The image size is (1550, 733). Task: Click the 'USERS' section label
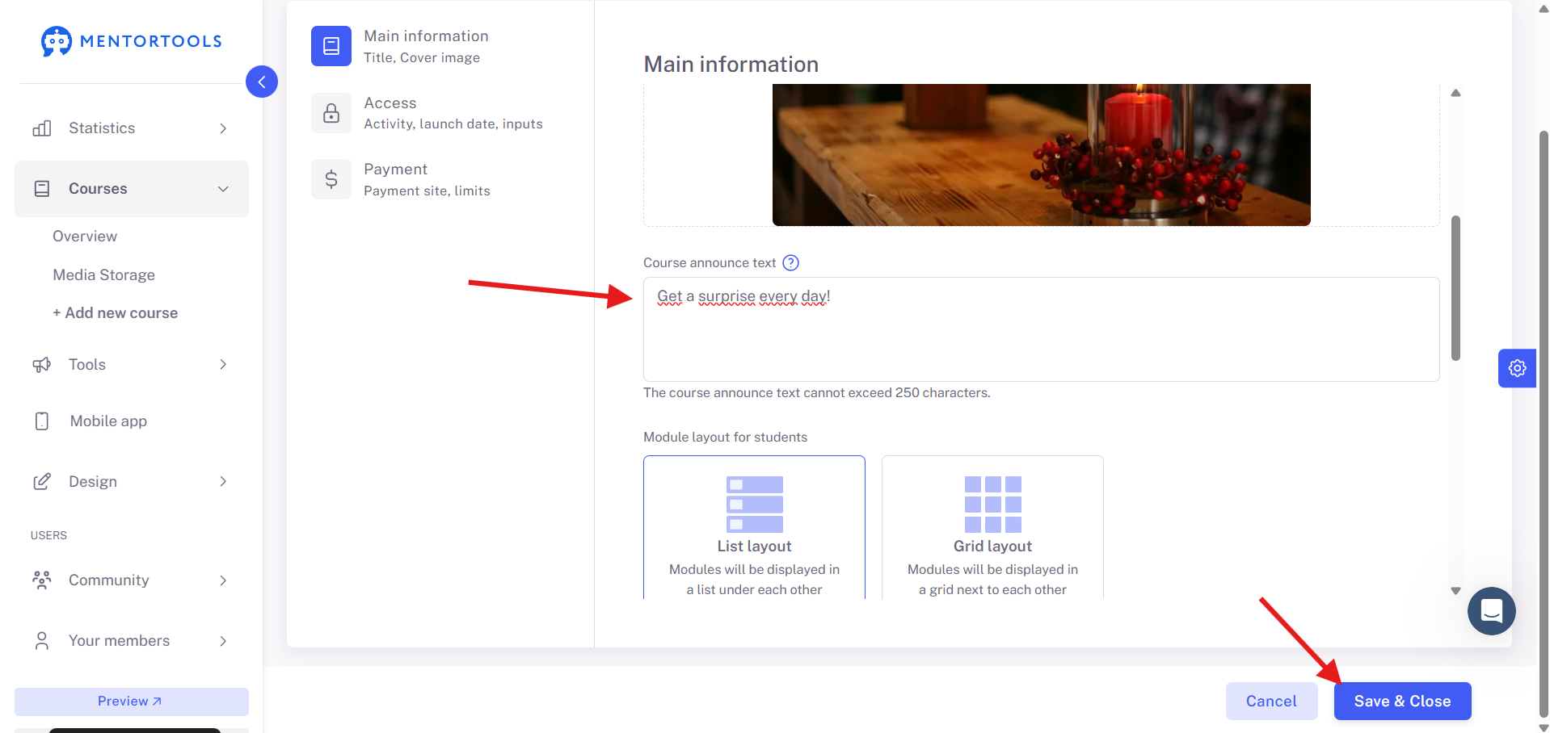coord(48,536)
